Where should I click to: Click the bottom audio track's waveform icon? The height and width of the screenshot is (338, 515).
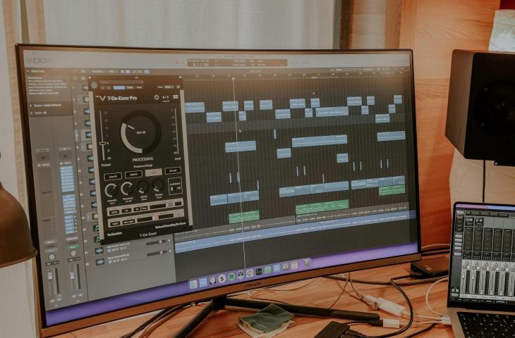click(x=100, y=262)
